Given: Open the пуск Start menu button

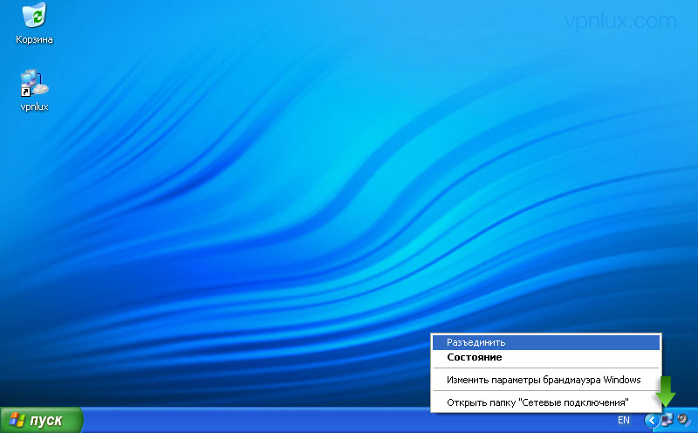Looking at the screenshot, I should click(41, 420).
